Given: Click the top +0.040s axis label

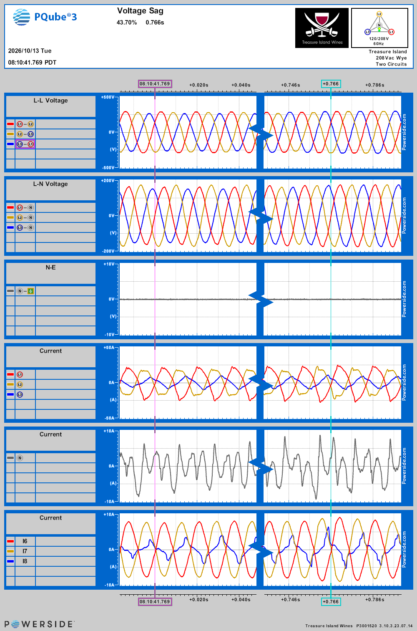Looking at the screenshot, I should pyautogui.click(x=241, y=85).
